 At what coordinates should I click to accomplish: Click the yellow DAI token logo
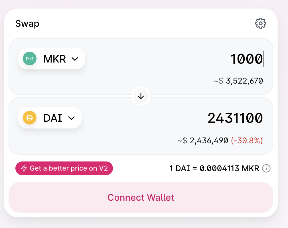click(x=30, y=118)
